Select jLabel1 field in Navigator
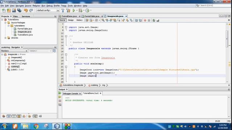Viewport: 232px width, 130px height. (17, 70)
